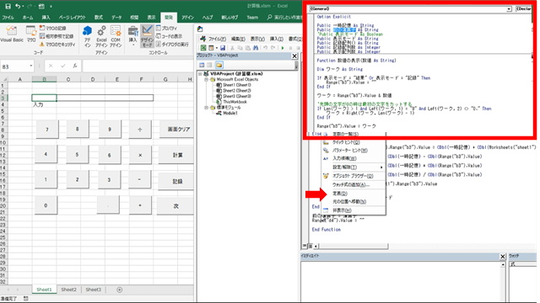The image size is (540, 303).
Task: Toggle 相対参照で記録 (relative reference recording)
Action: [x=57, y=36]
